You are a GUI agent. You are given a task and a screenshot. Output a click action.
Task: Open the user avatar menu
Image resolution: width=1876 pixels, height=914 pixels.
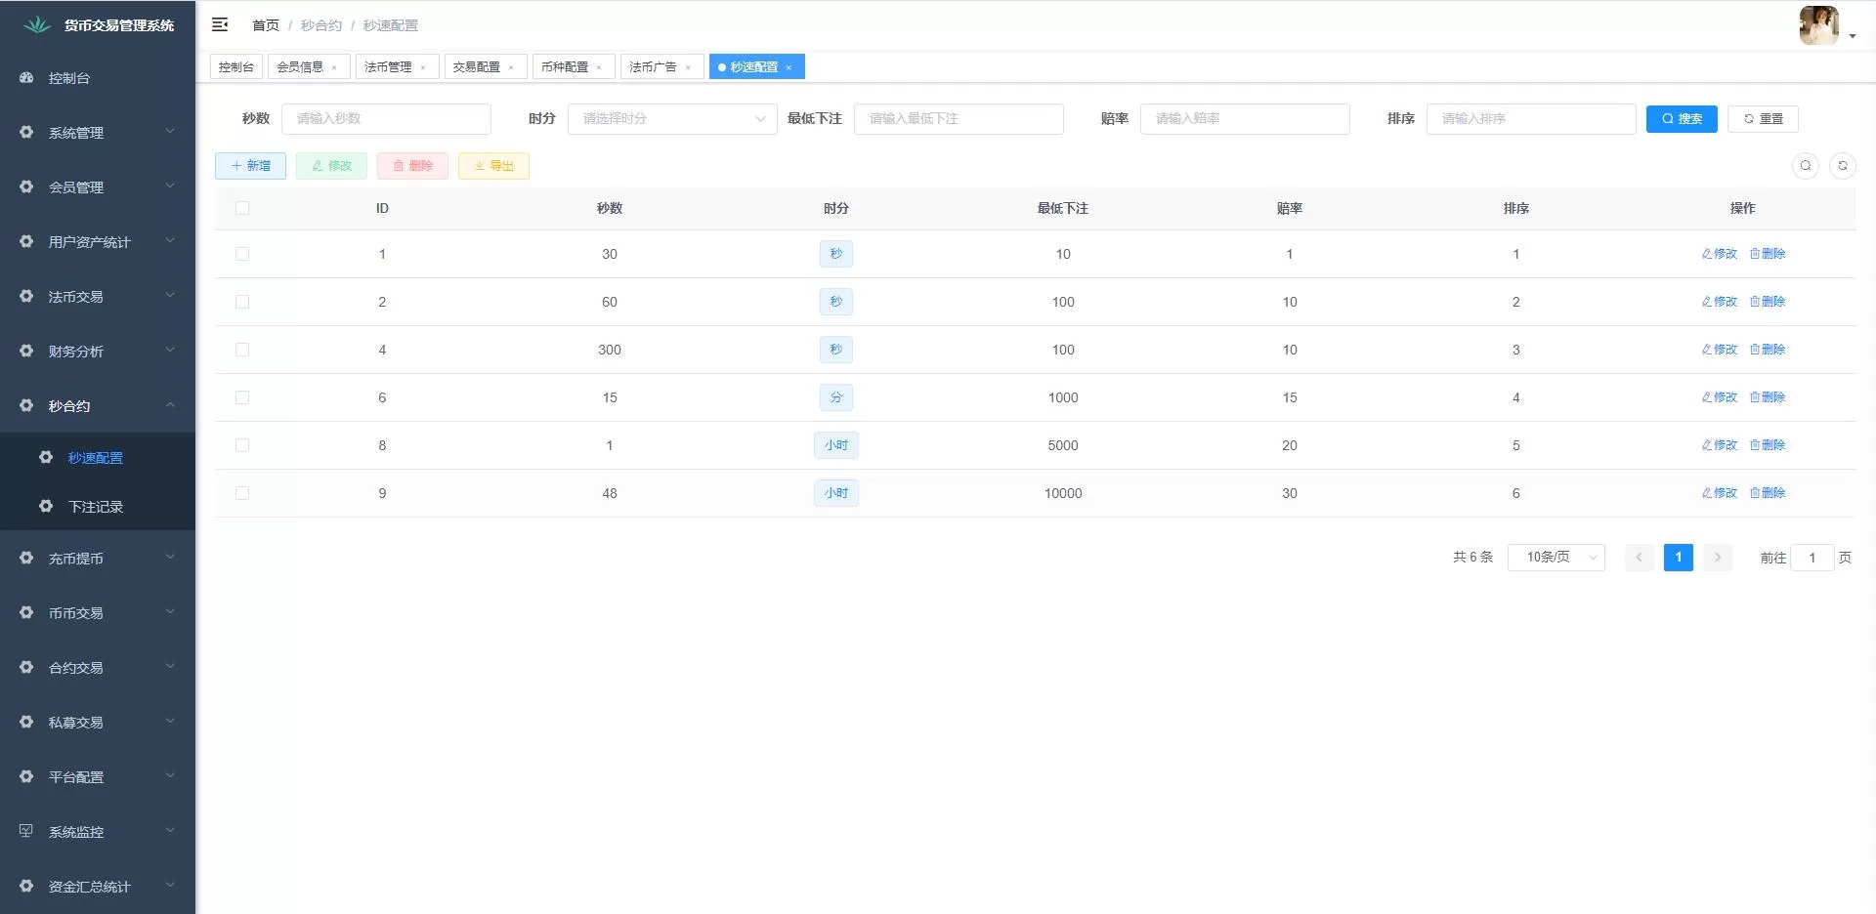point(1825,26)
